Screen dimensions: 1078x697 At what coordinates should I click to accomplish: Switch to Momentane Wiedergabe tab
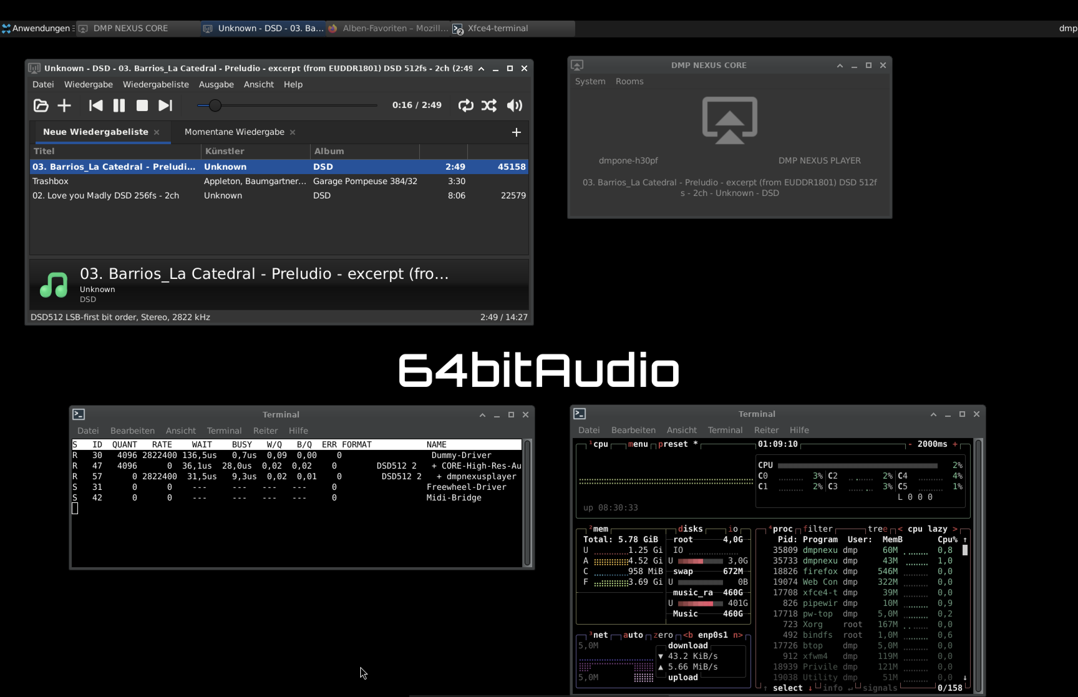tap(234, 132)
